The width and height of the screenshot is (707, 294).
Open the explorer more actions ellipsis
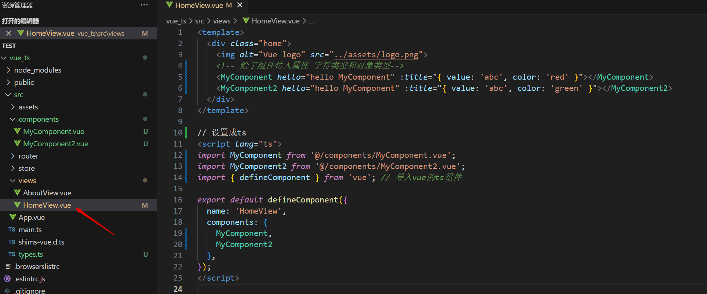click(x=144, y=5)
